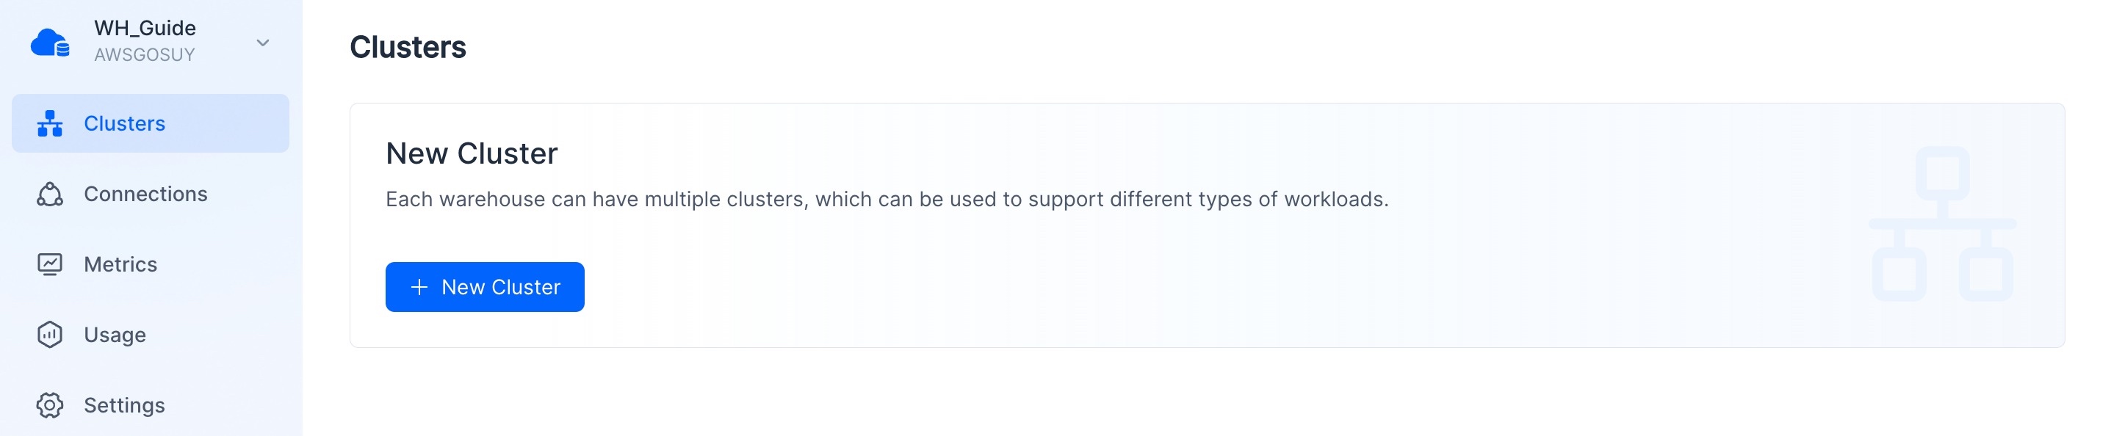Open the Settings page label
2111x436 pixels.
coord(125,406)
